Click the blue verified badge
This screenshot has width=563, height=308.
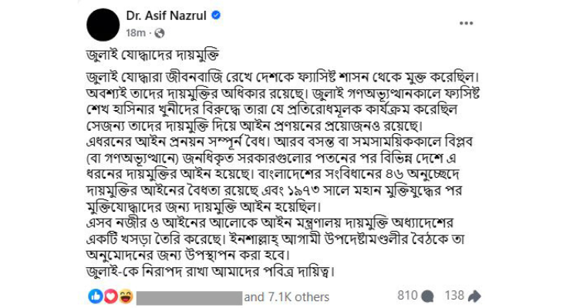coord(217,15)
